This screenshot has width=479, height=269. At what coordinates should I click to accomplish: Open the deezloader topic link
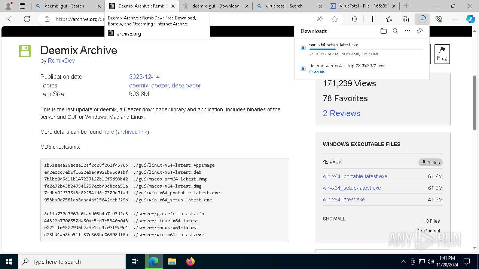click(186, 85)
